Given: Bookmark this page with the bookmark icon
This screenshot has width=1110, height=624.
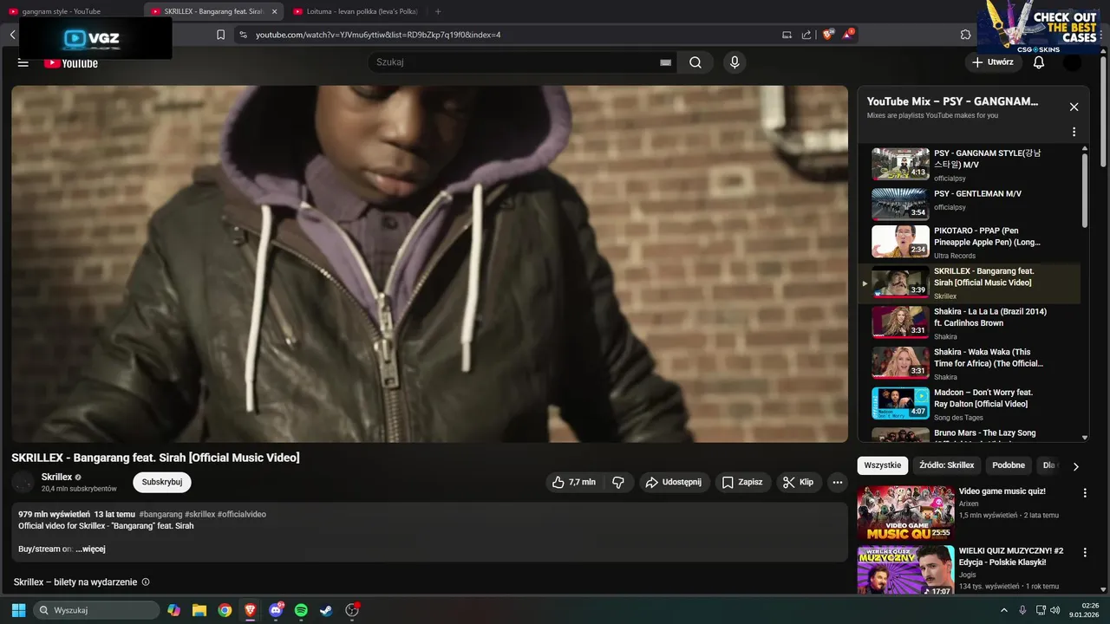Looking at the screenshot, I should coord(220,35).
